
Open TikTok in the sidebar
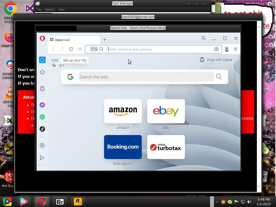[x=42, y=129]
